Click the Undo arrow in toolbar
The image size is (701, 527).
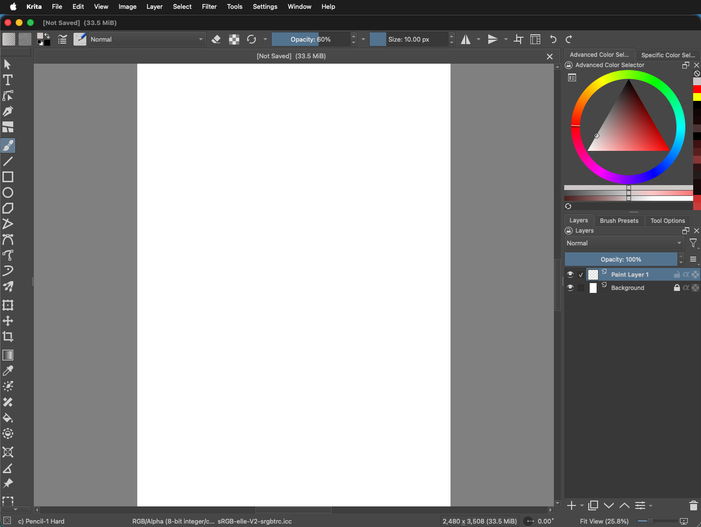(x=553, y=39)
